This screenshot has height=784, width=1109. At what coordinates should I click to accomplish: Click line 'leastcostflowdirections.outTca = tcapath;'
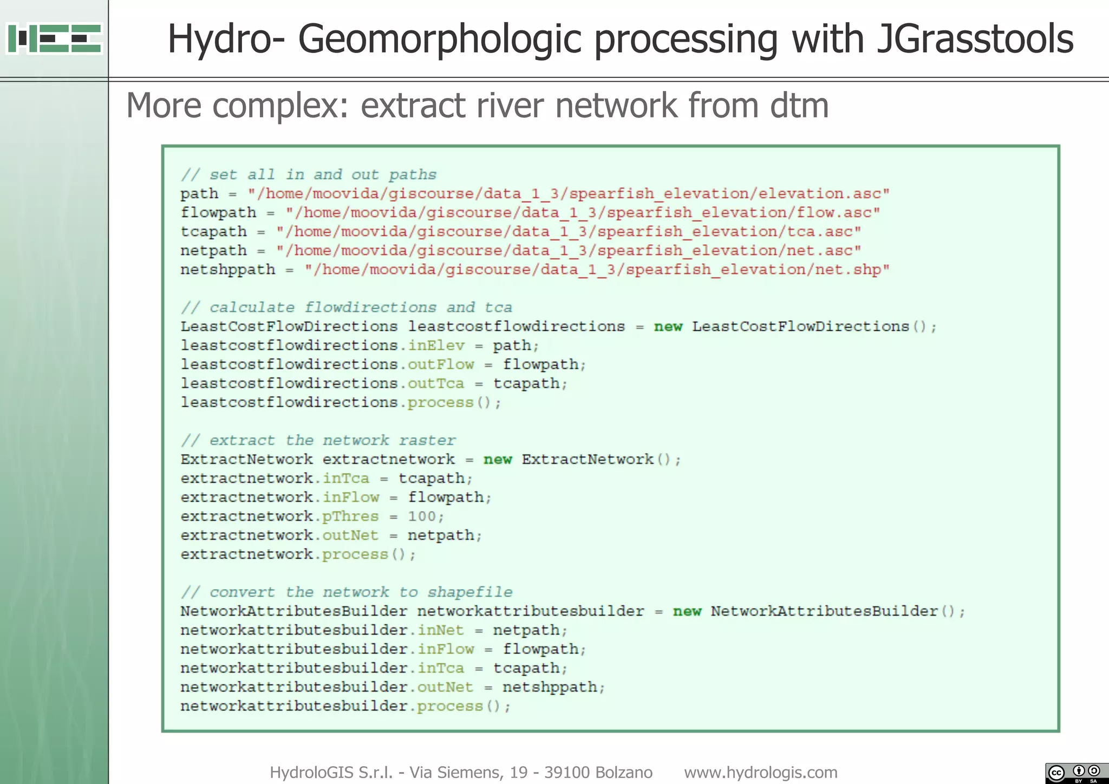[x=374, y=383]
